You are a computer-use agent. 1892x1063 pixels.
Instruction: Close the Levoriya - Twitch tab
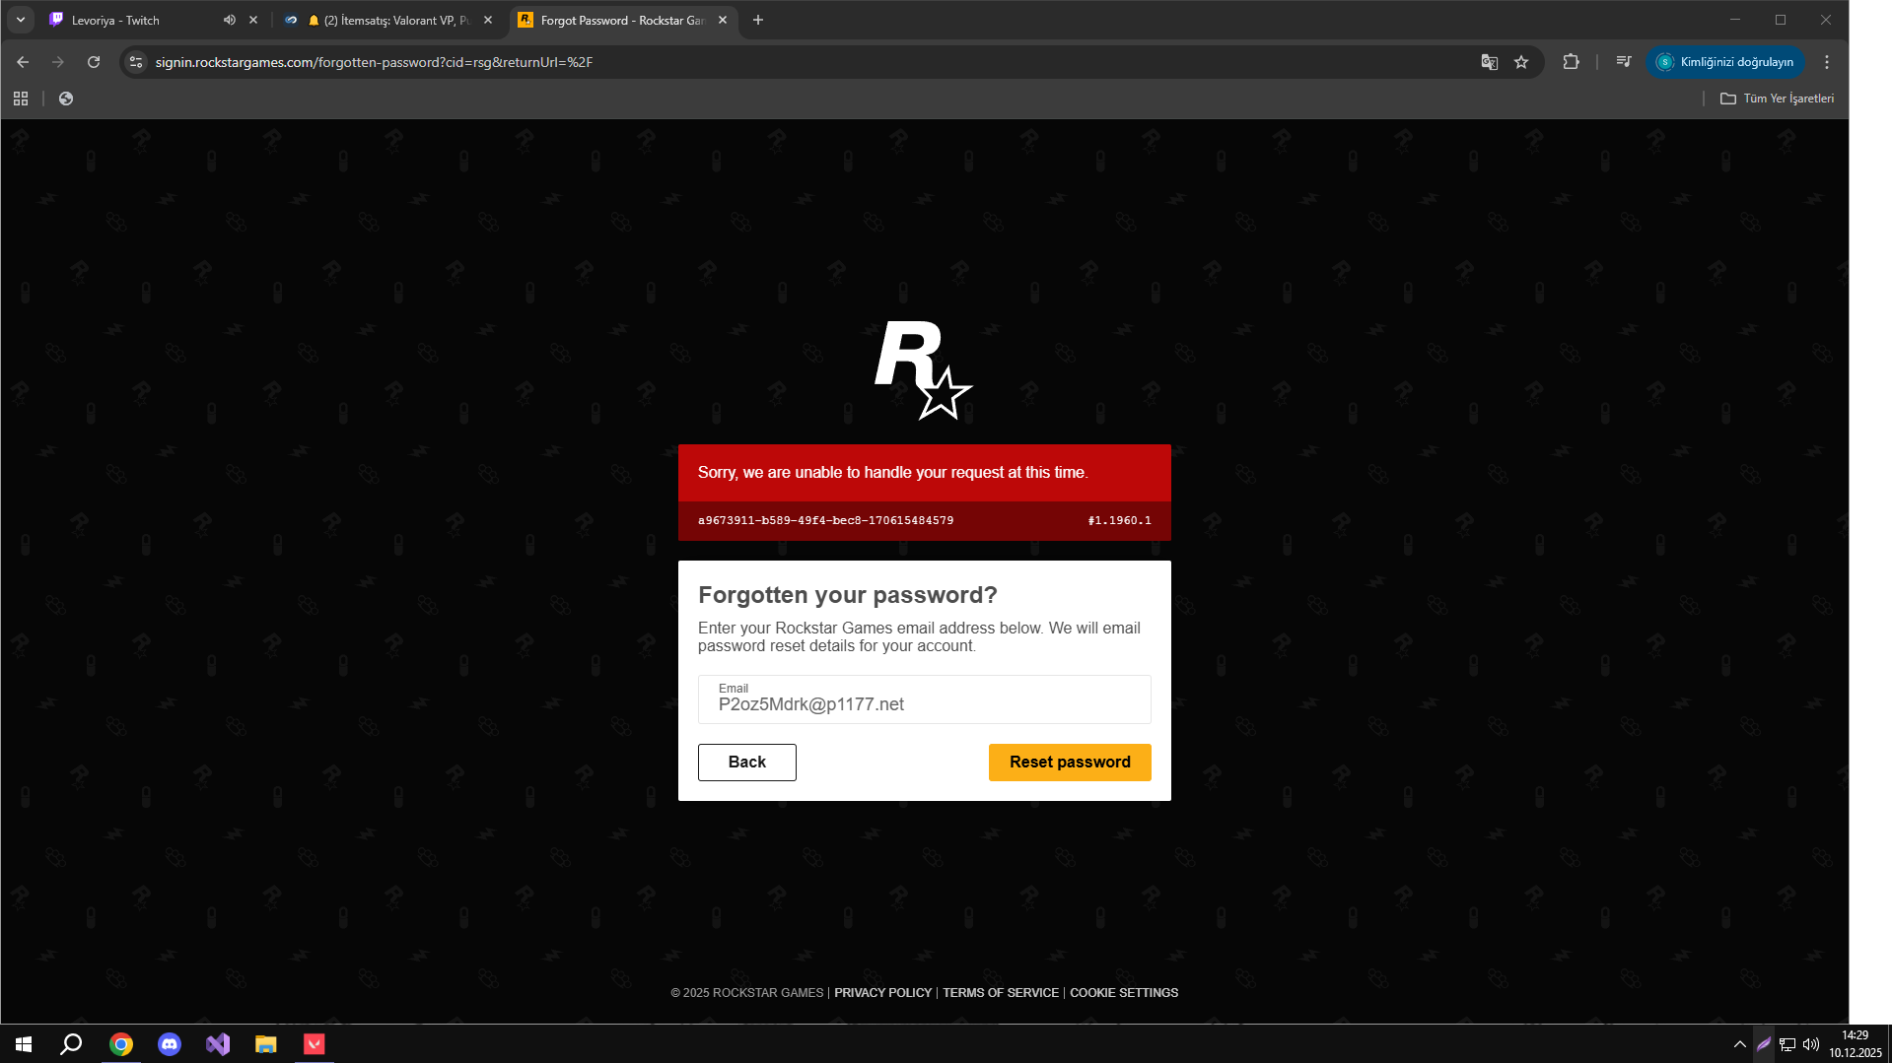253,20
